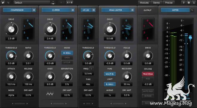Click the compressor RATIO knob
This screenshot has height=108, width=197.
(x=28, y=56)
